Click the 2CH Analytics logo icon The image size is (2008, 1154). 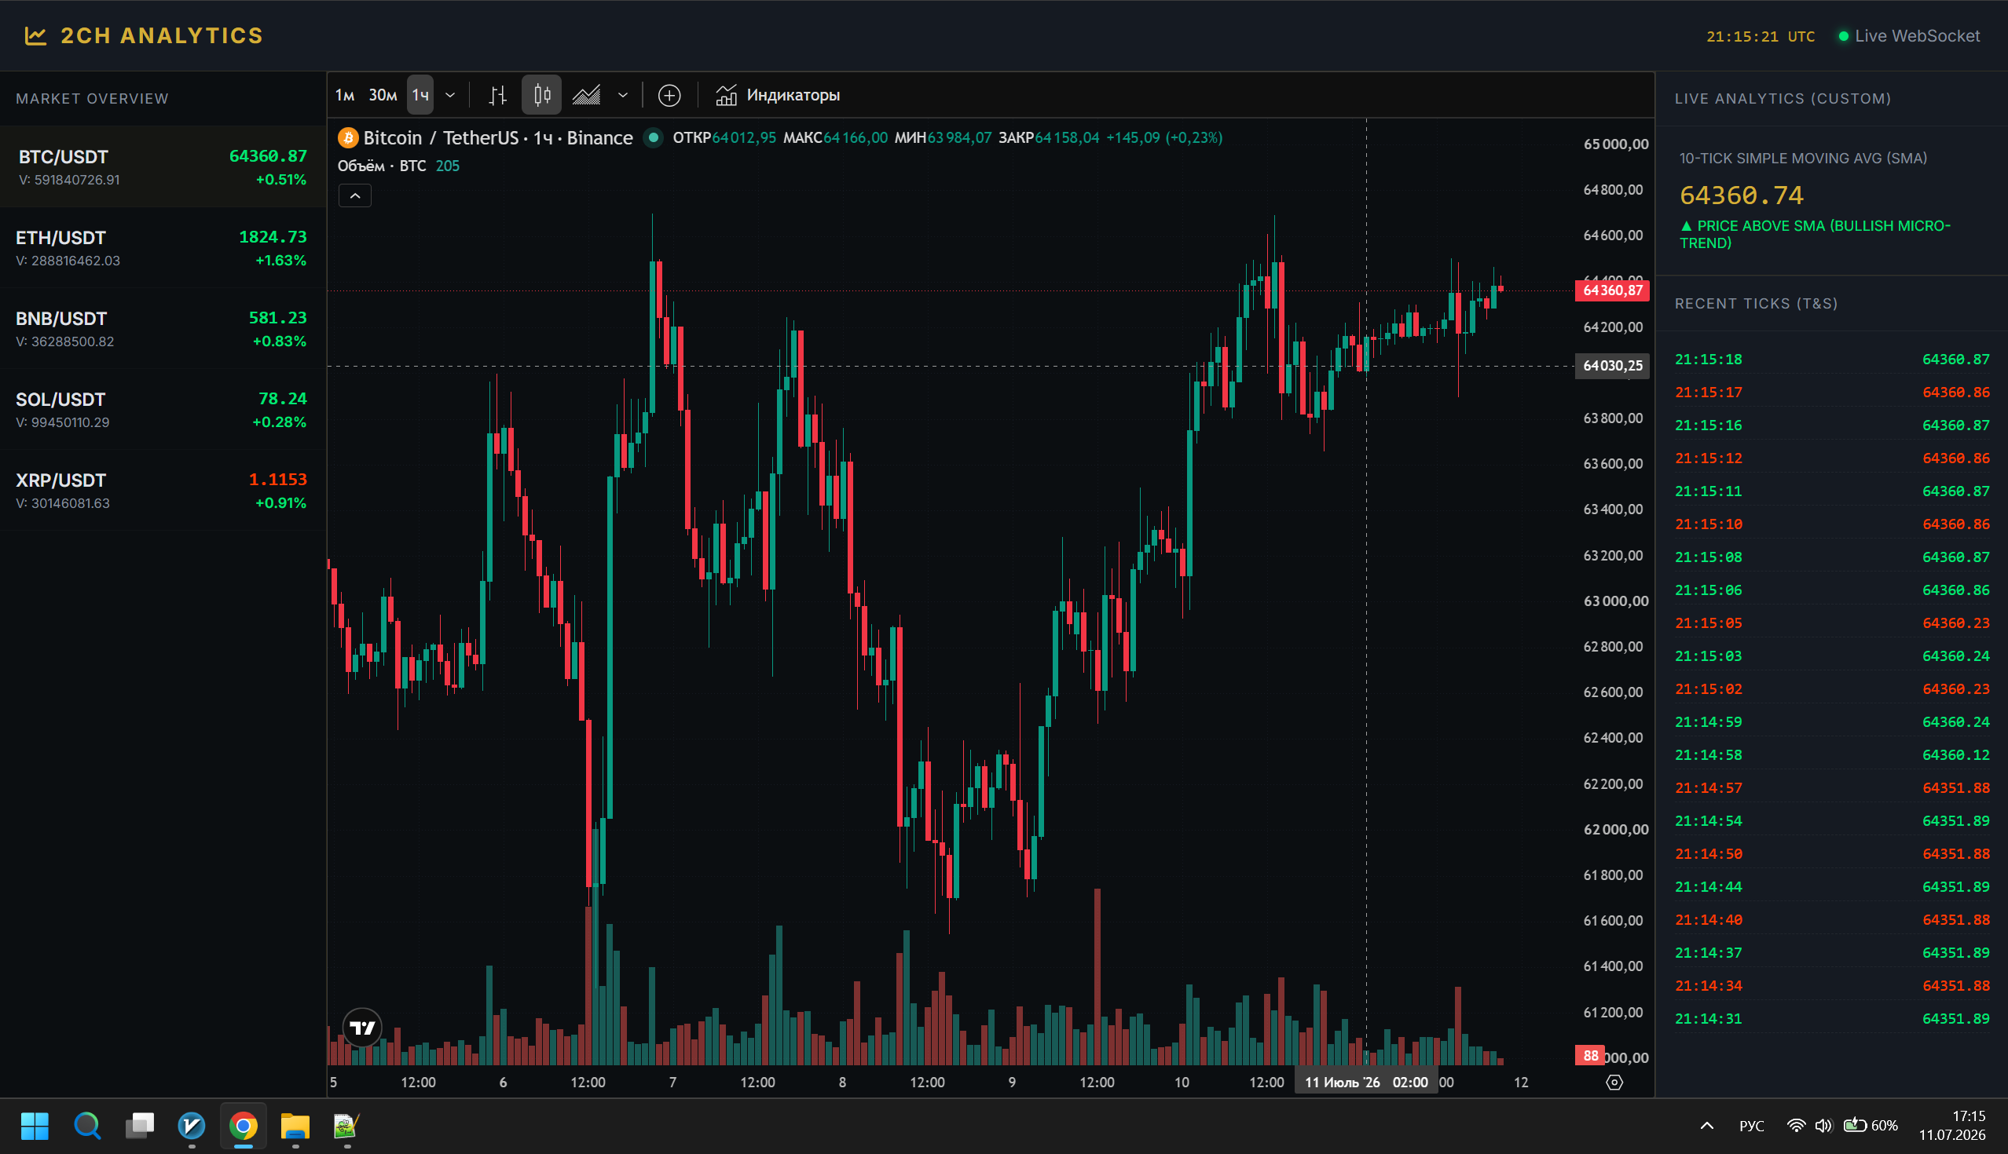[35, 35]
